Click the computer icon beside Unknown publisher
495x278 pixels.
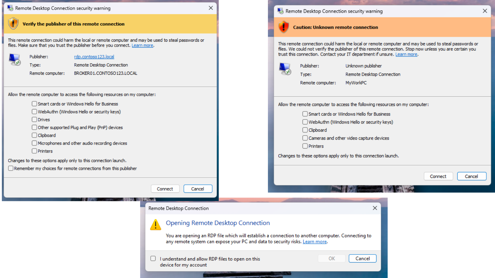click(285, 69)
